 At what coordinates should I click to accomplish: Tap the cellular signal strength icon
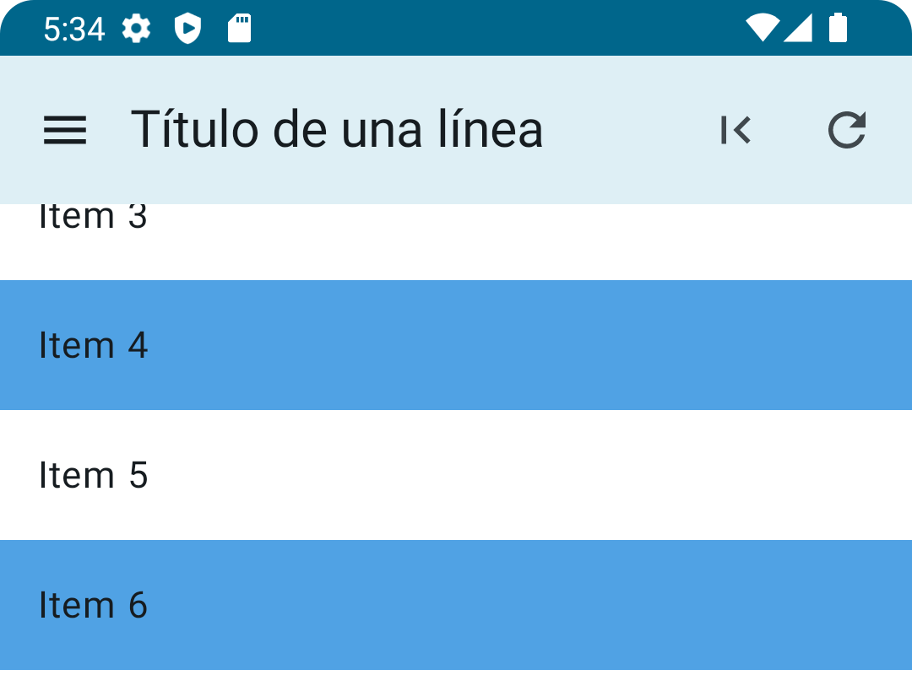(798, 28)
